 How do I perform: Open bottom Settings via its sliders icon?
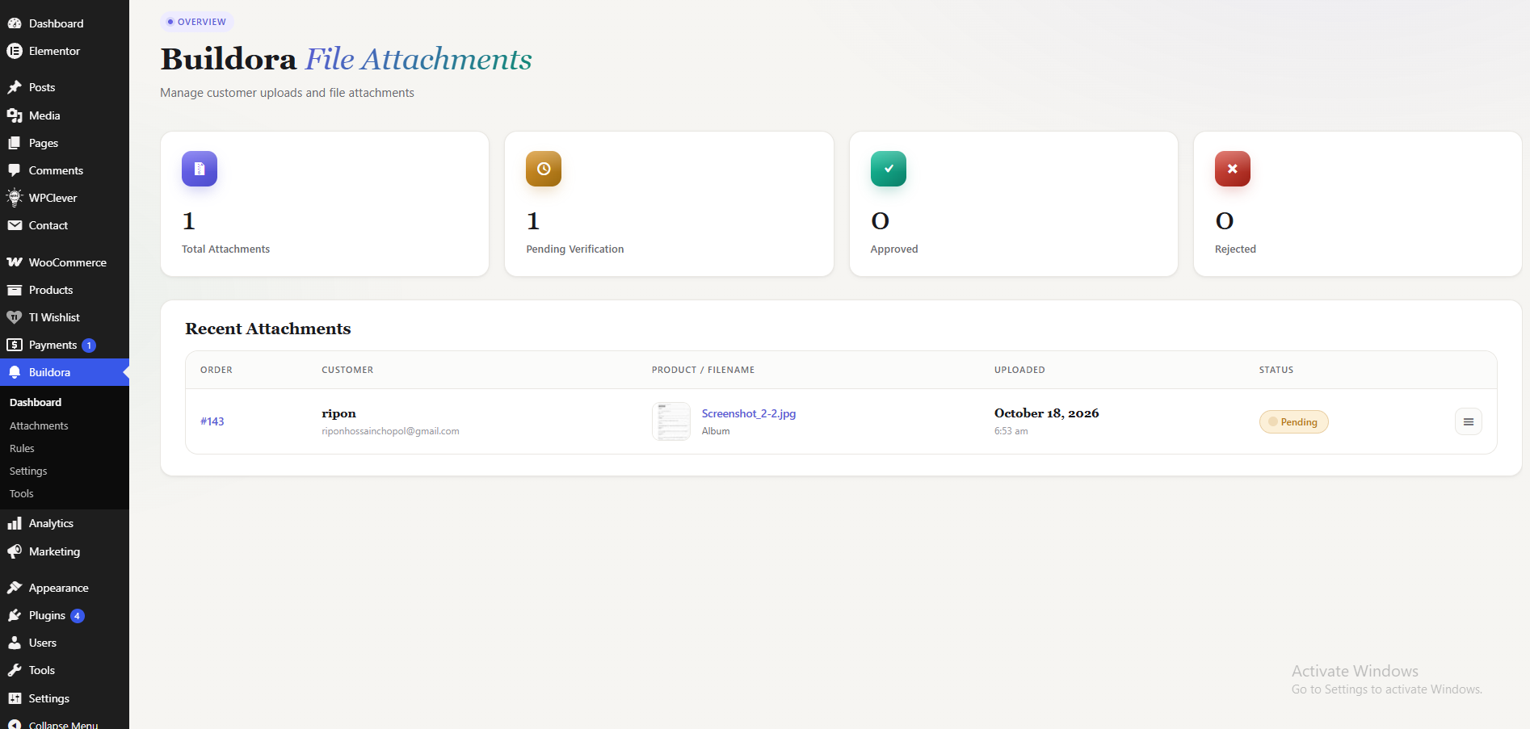[x=15, y=698]
